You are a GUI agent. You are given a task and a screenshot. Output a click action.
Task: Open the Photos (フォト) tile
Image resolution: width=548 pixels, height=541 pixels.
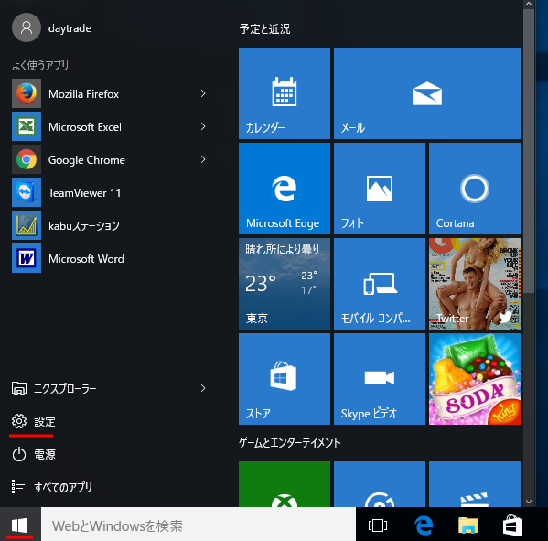point(379,189)
